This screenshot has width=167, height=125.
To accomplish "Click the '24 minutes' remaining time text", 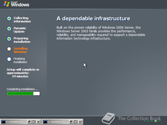I will point(20,76).
